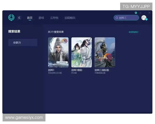155x124 pixels.
Task: Open the 剑网3缘起 game cover thumbnail
Action: tap(81, 52)
